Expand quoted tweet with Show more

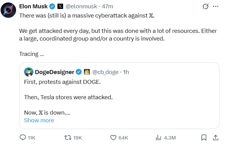click(39, 120)
